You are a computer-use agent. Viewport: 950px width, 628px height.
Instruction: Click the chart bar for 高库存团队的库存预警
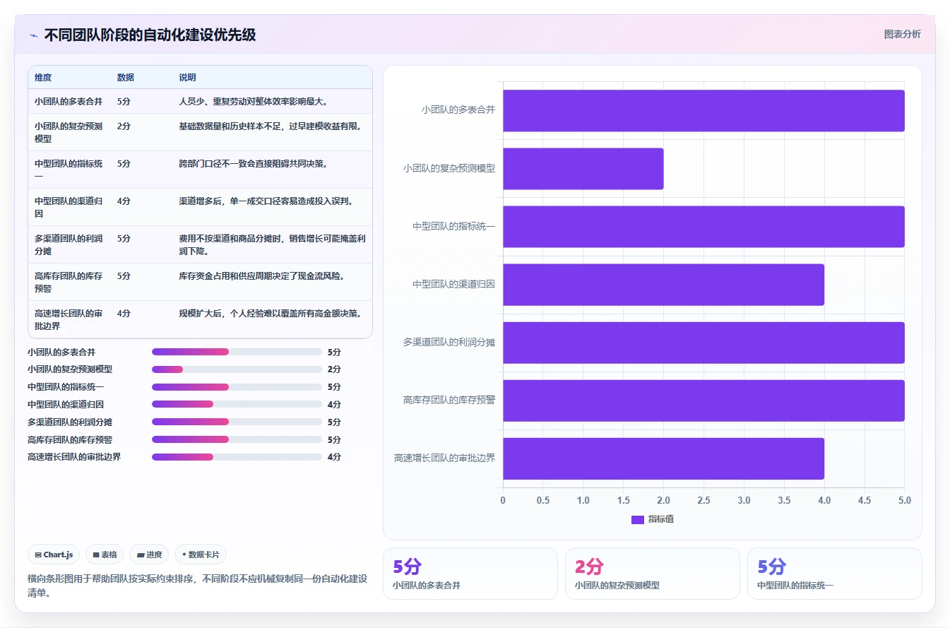703,400
